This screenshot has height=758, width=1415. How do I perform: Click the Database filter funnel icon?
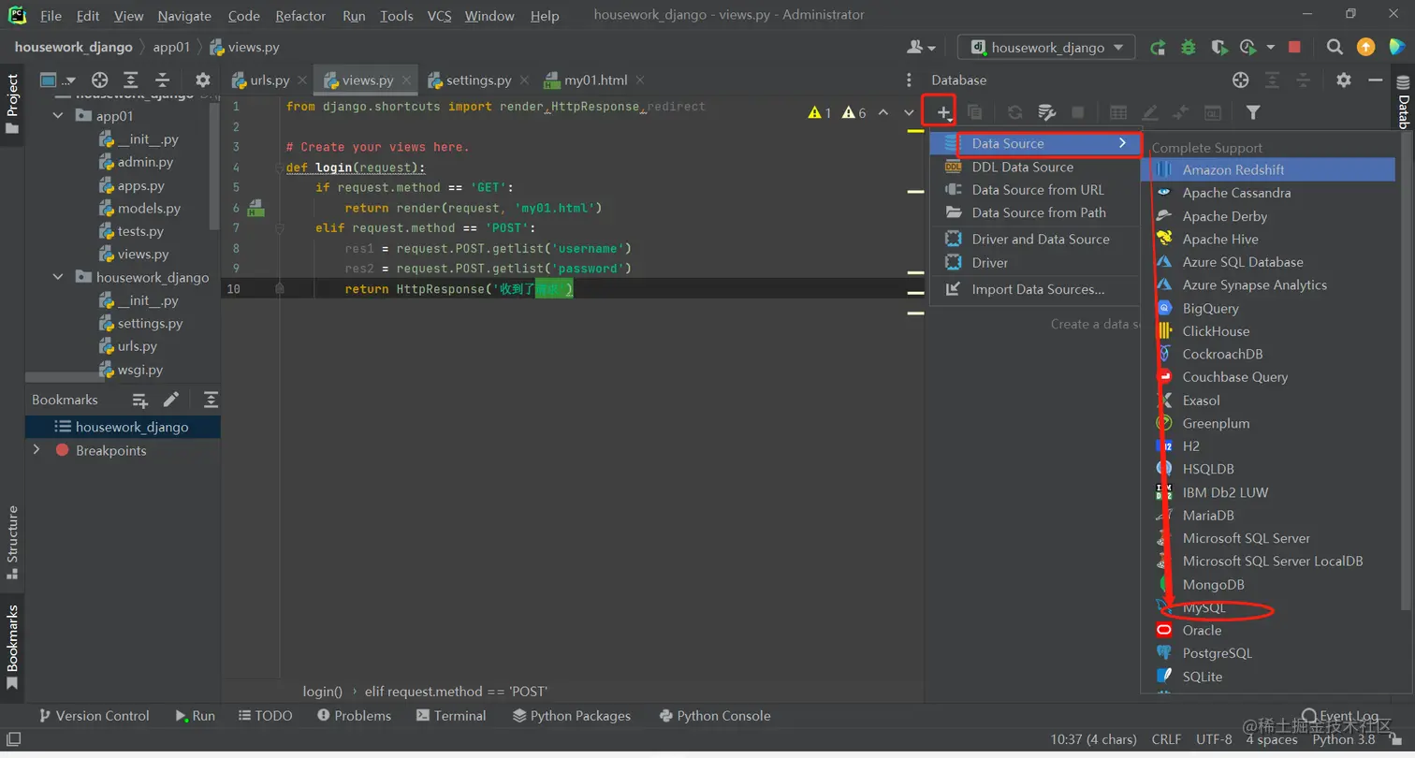(1253, 112)
